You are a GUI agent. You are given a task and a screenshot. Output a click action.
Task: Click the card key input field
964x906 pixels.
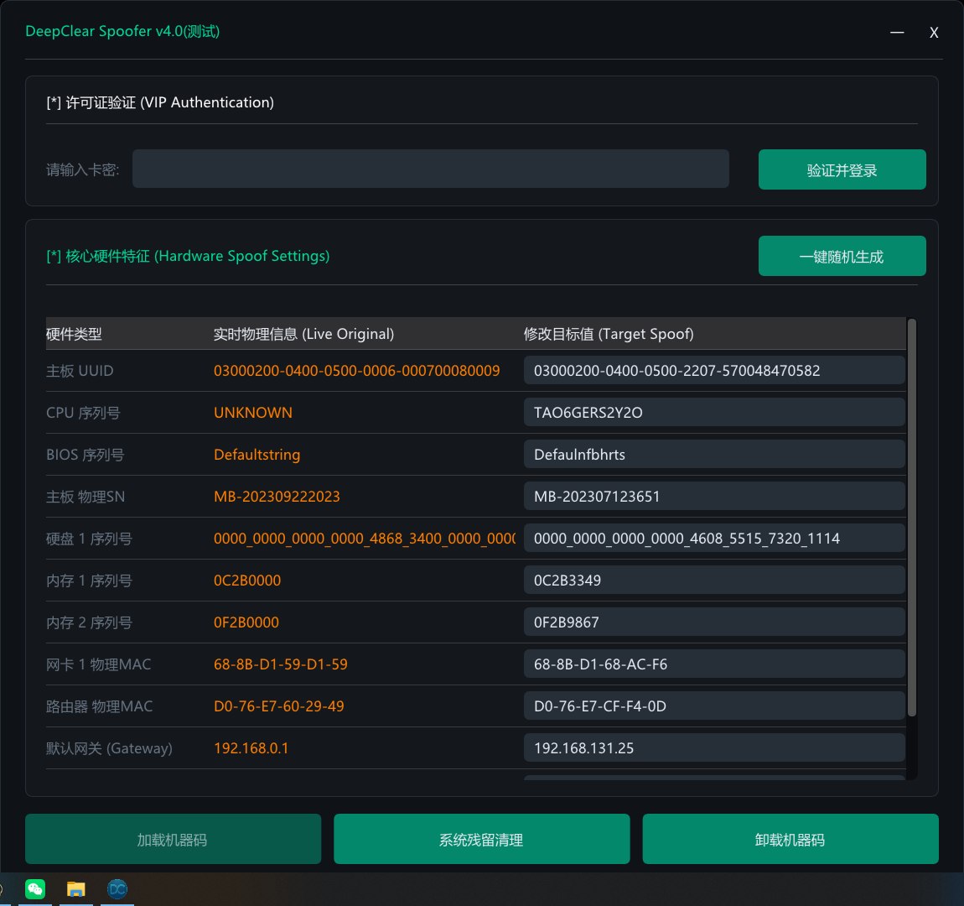coord(430,169)
